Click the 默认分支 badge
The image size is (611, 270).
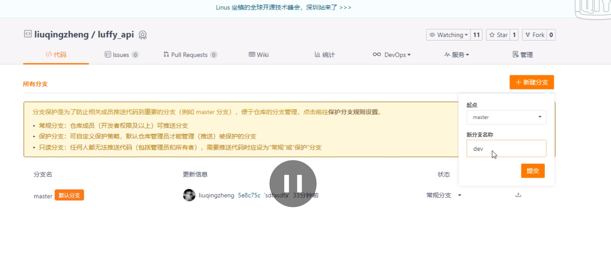point(69,195)
